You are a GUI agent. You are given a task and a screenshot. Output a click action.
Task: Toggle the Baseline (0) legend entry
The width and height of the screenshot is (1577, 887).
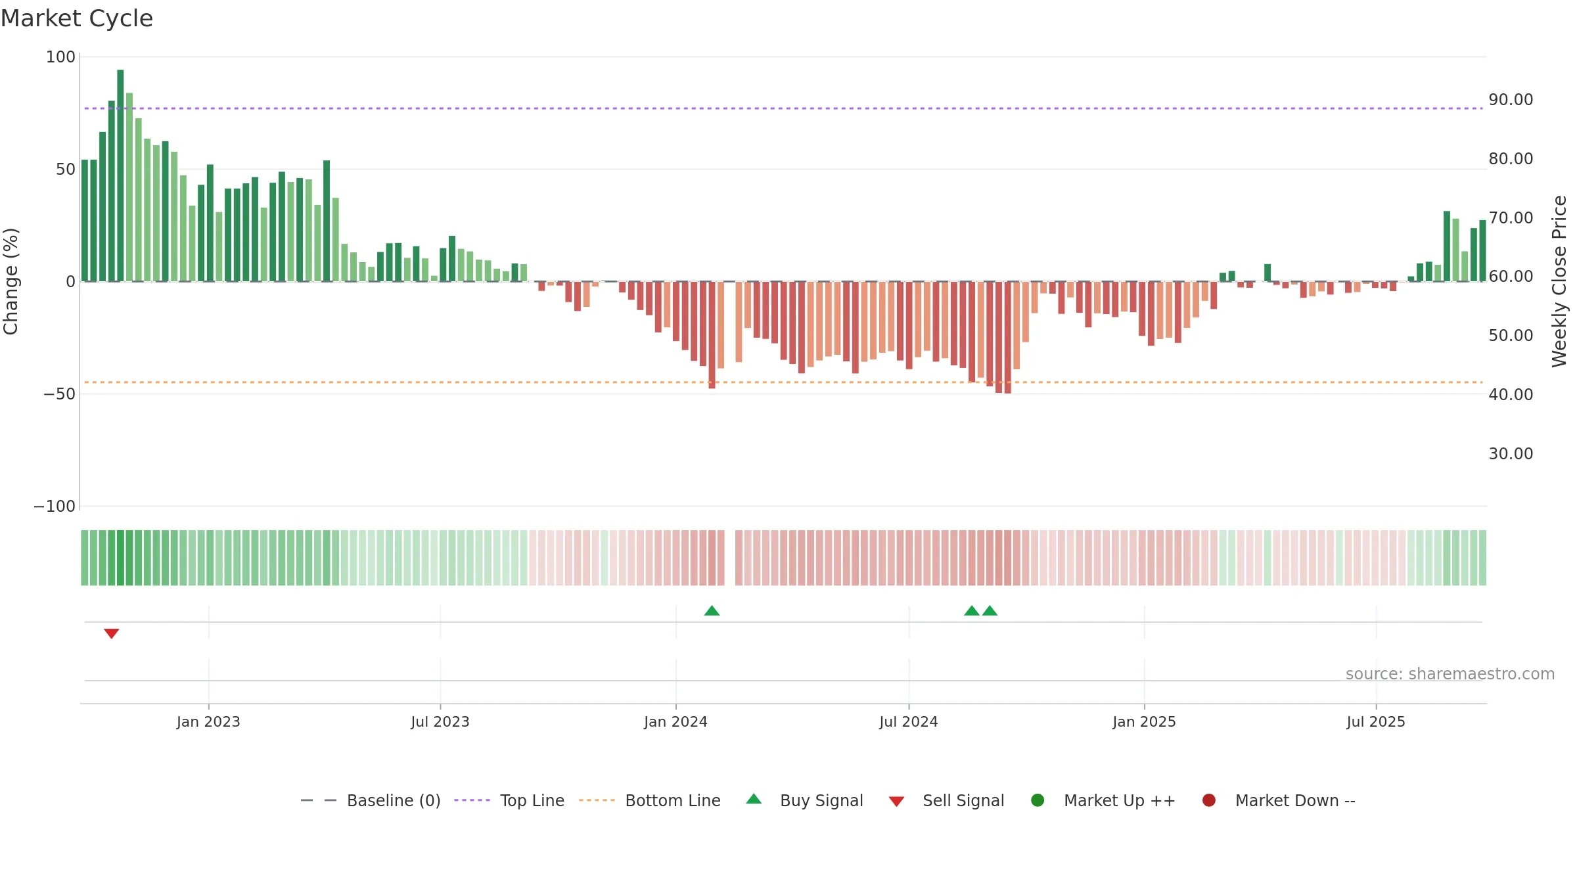pos(371,800)
